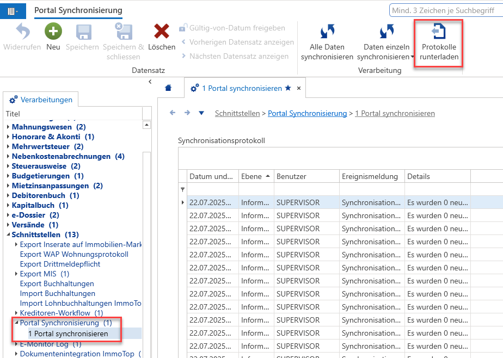Open Import Buchhaltungen

pos(57,294)
